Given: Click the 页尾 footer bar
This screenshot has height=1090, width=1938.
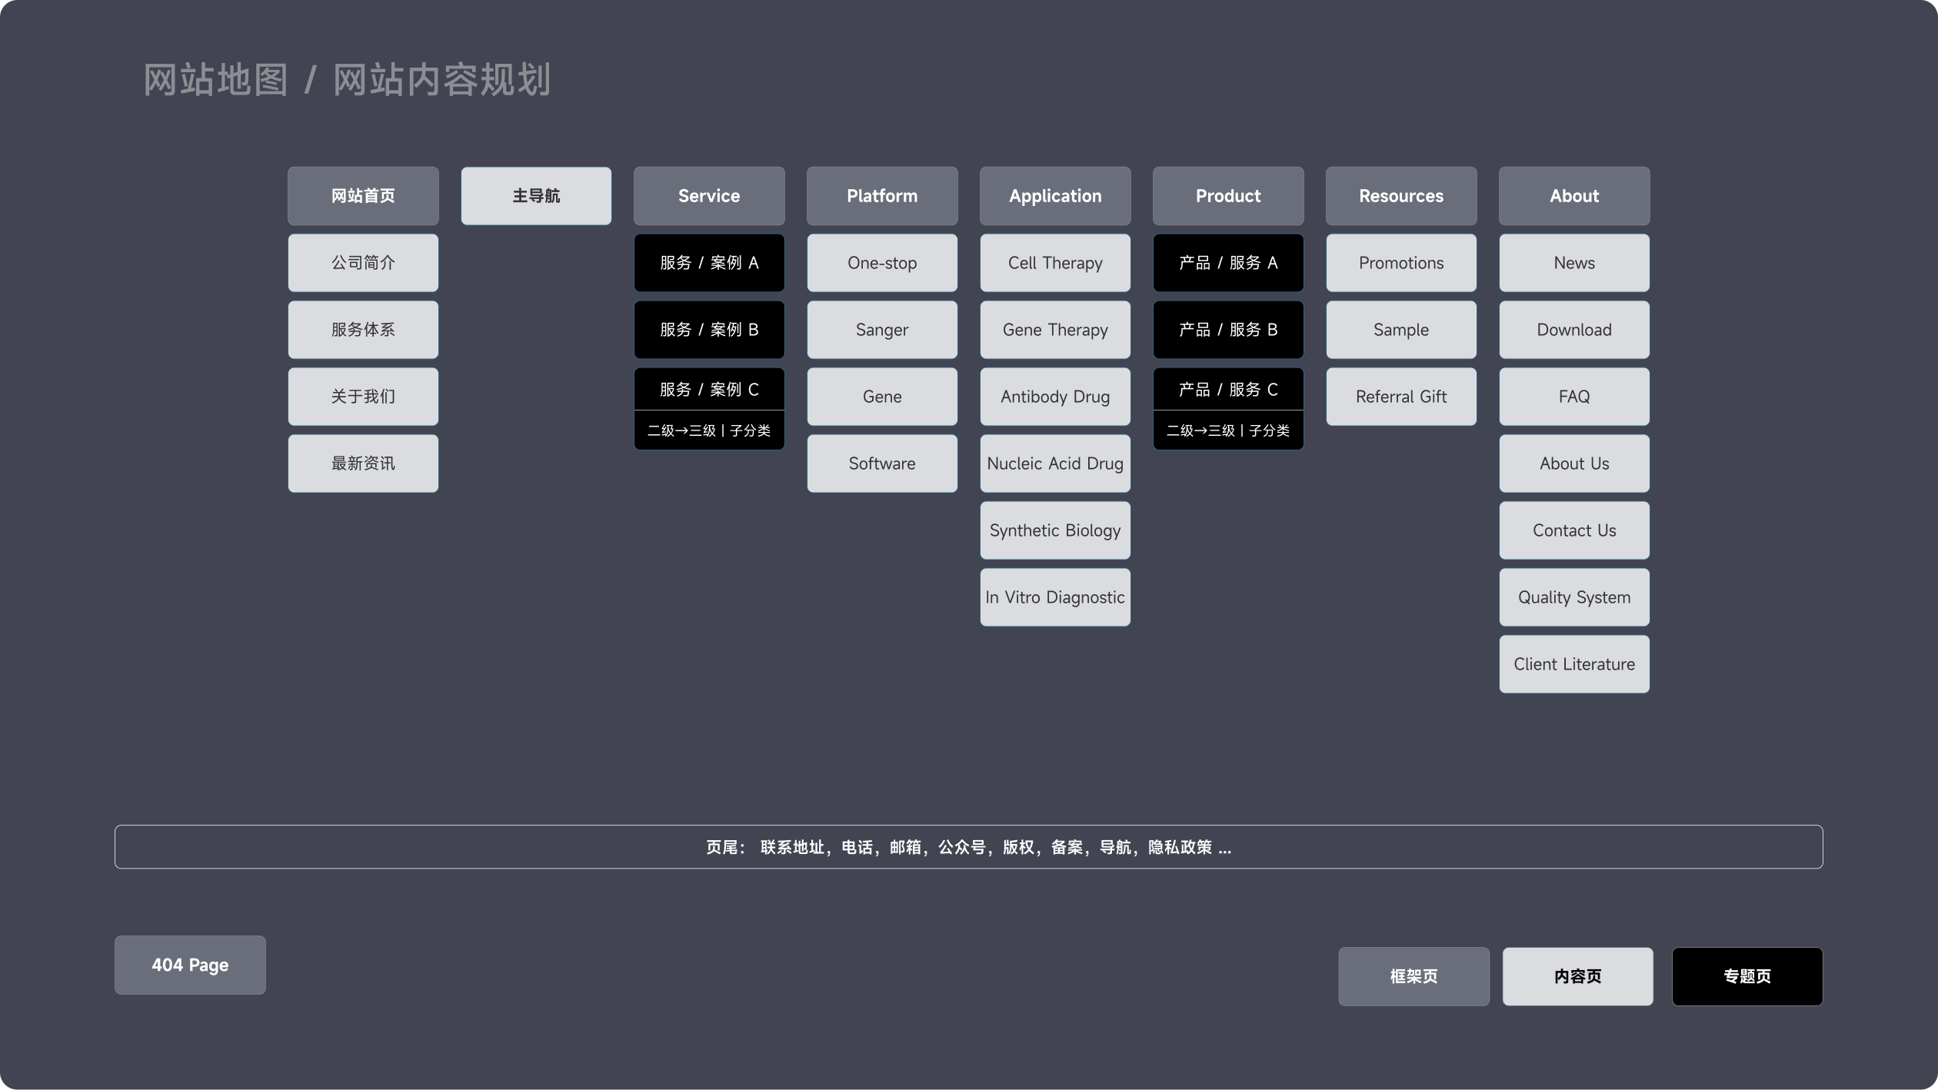Looking at the screenshot, I should pos(968,847).
